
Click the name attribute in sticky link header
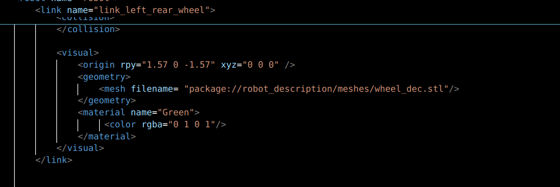(77, 10)
